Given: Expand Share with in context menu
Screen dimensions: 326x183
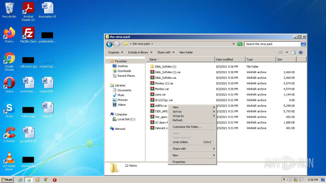Looking at the screenshot, I should coord(192,149).
